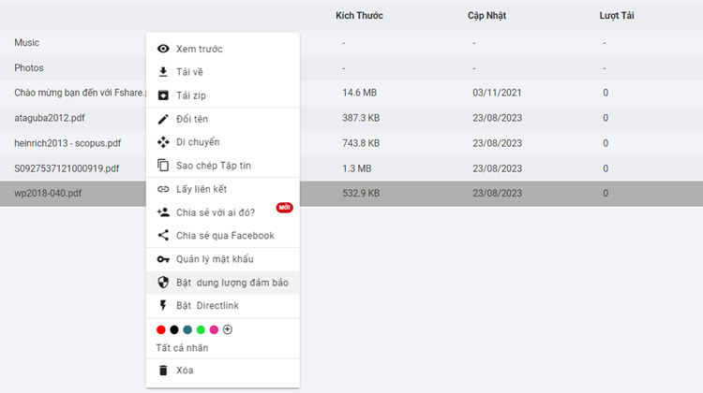Click the link icon for Lấy liên kết

[163, 189]
